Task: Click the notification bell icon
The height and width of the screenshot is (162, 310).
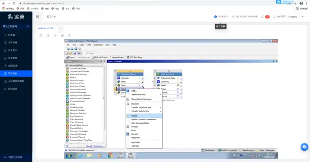Action: (263, 17)
